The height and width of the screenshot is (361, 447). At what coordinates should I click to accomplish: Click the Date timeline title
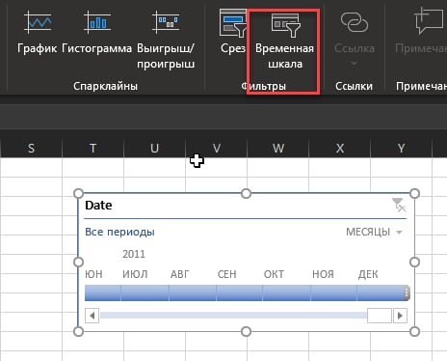tap(98, 206)
